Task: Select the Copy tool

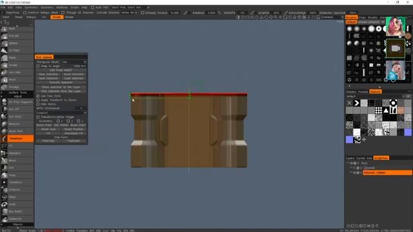Action: coord(17,175)
